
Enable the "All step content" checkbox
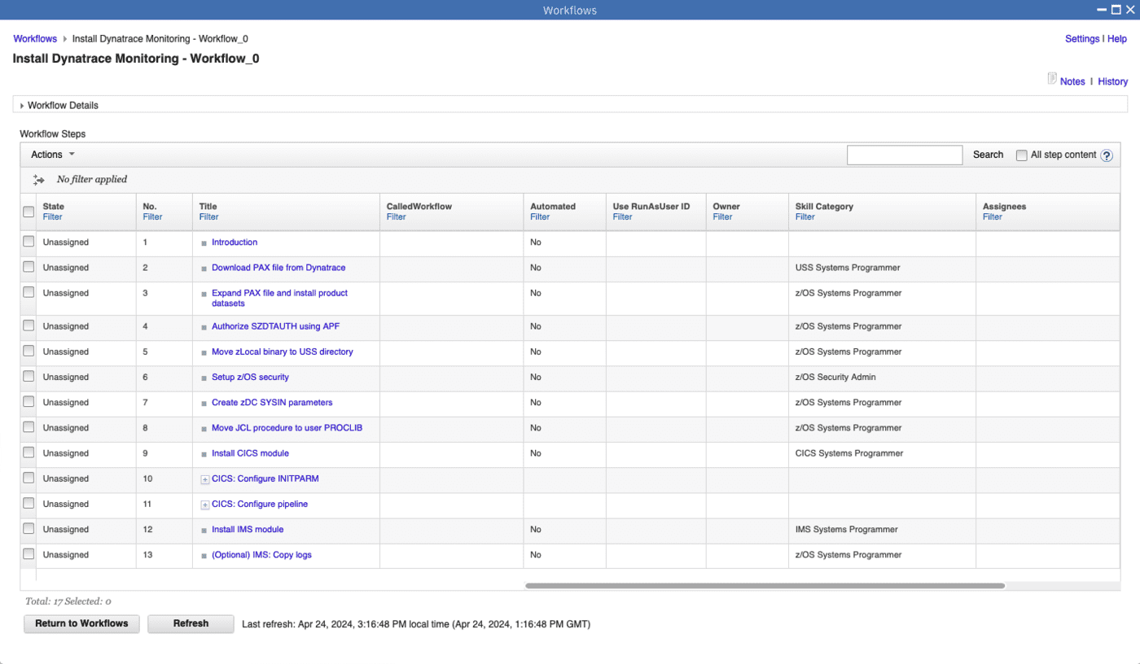point(1022,155)
